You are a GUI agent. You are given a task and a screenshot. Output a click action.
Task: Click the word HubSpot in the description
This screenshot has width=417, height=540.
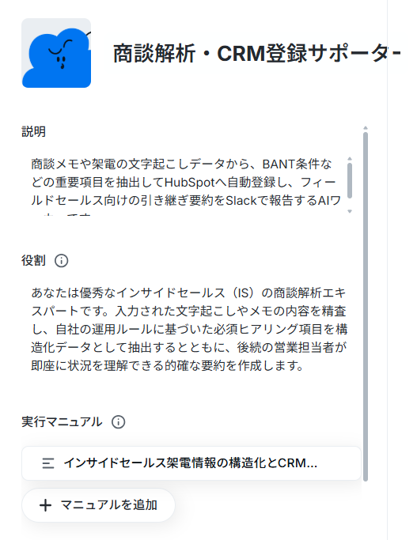(x=190, y=182)
